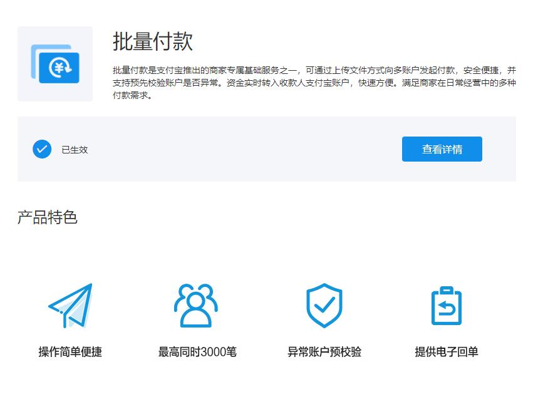Click the 最高同时3000笔 label

tap(197, 351)
